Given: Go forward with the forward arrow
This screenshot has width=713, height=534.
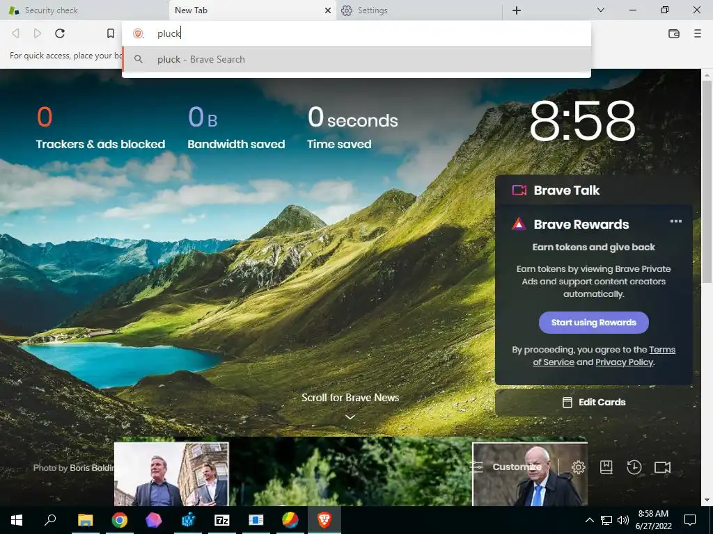Looking at the screenshot, I should click(38, 33).
